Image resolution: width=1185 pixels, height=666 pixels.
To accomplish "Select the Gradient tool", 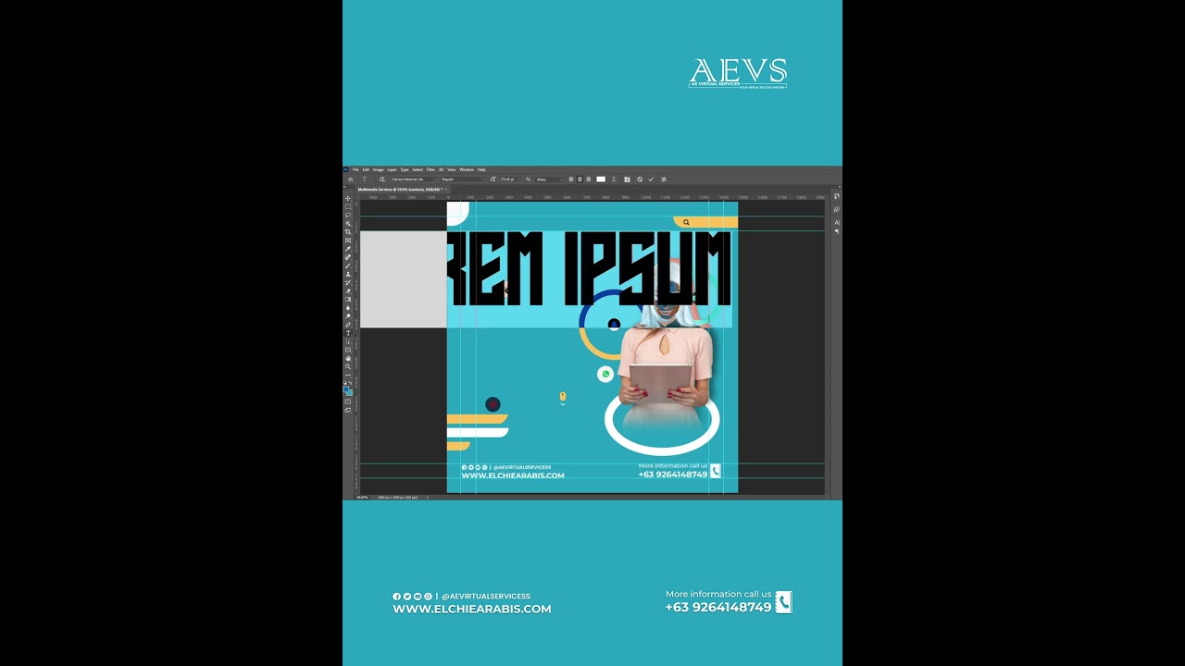I will tap(348, 299).
